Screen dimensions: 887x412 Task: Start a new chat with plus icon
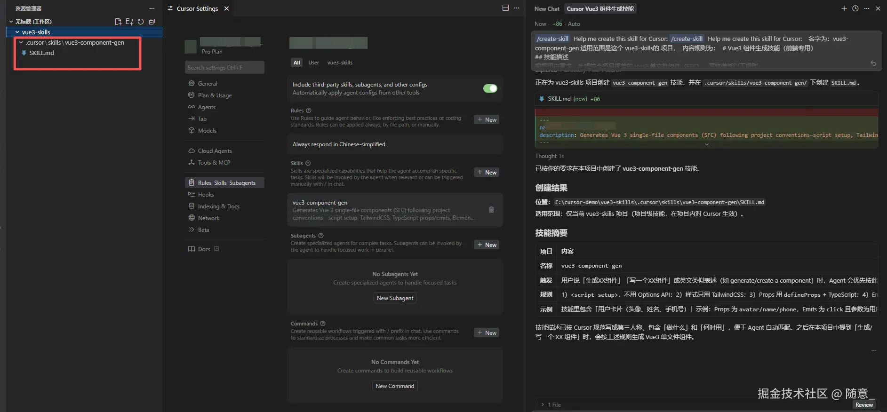pos(844,8)
